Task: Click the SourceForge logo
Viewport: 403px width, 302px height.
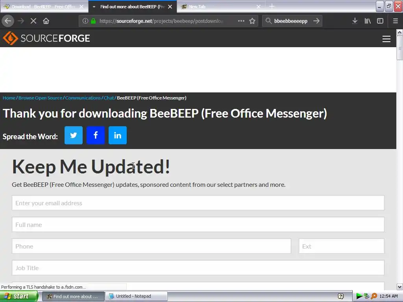Action: (x=46, y=38)
